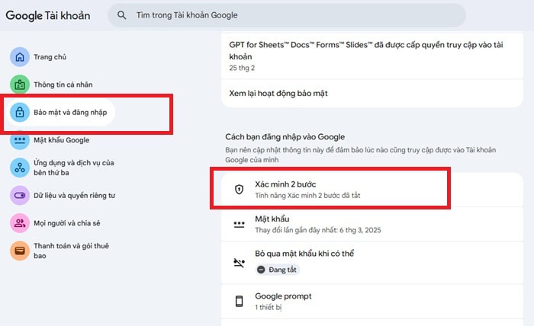Type in Tìm trong Tài khoản Google field
The height and width of the screenshot is (326, 534).
pos(290,15)
